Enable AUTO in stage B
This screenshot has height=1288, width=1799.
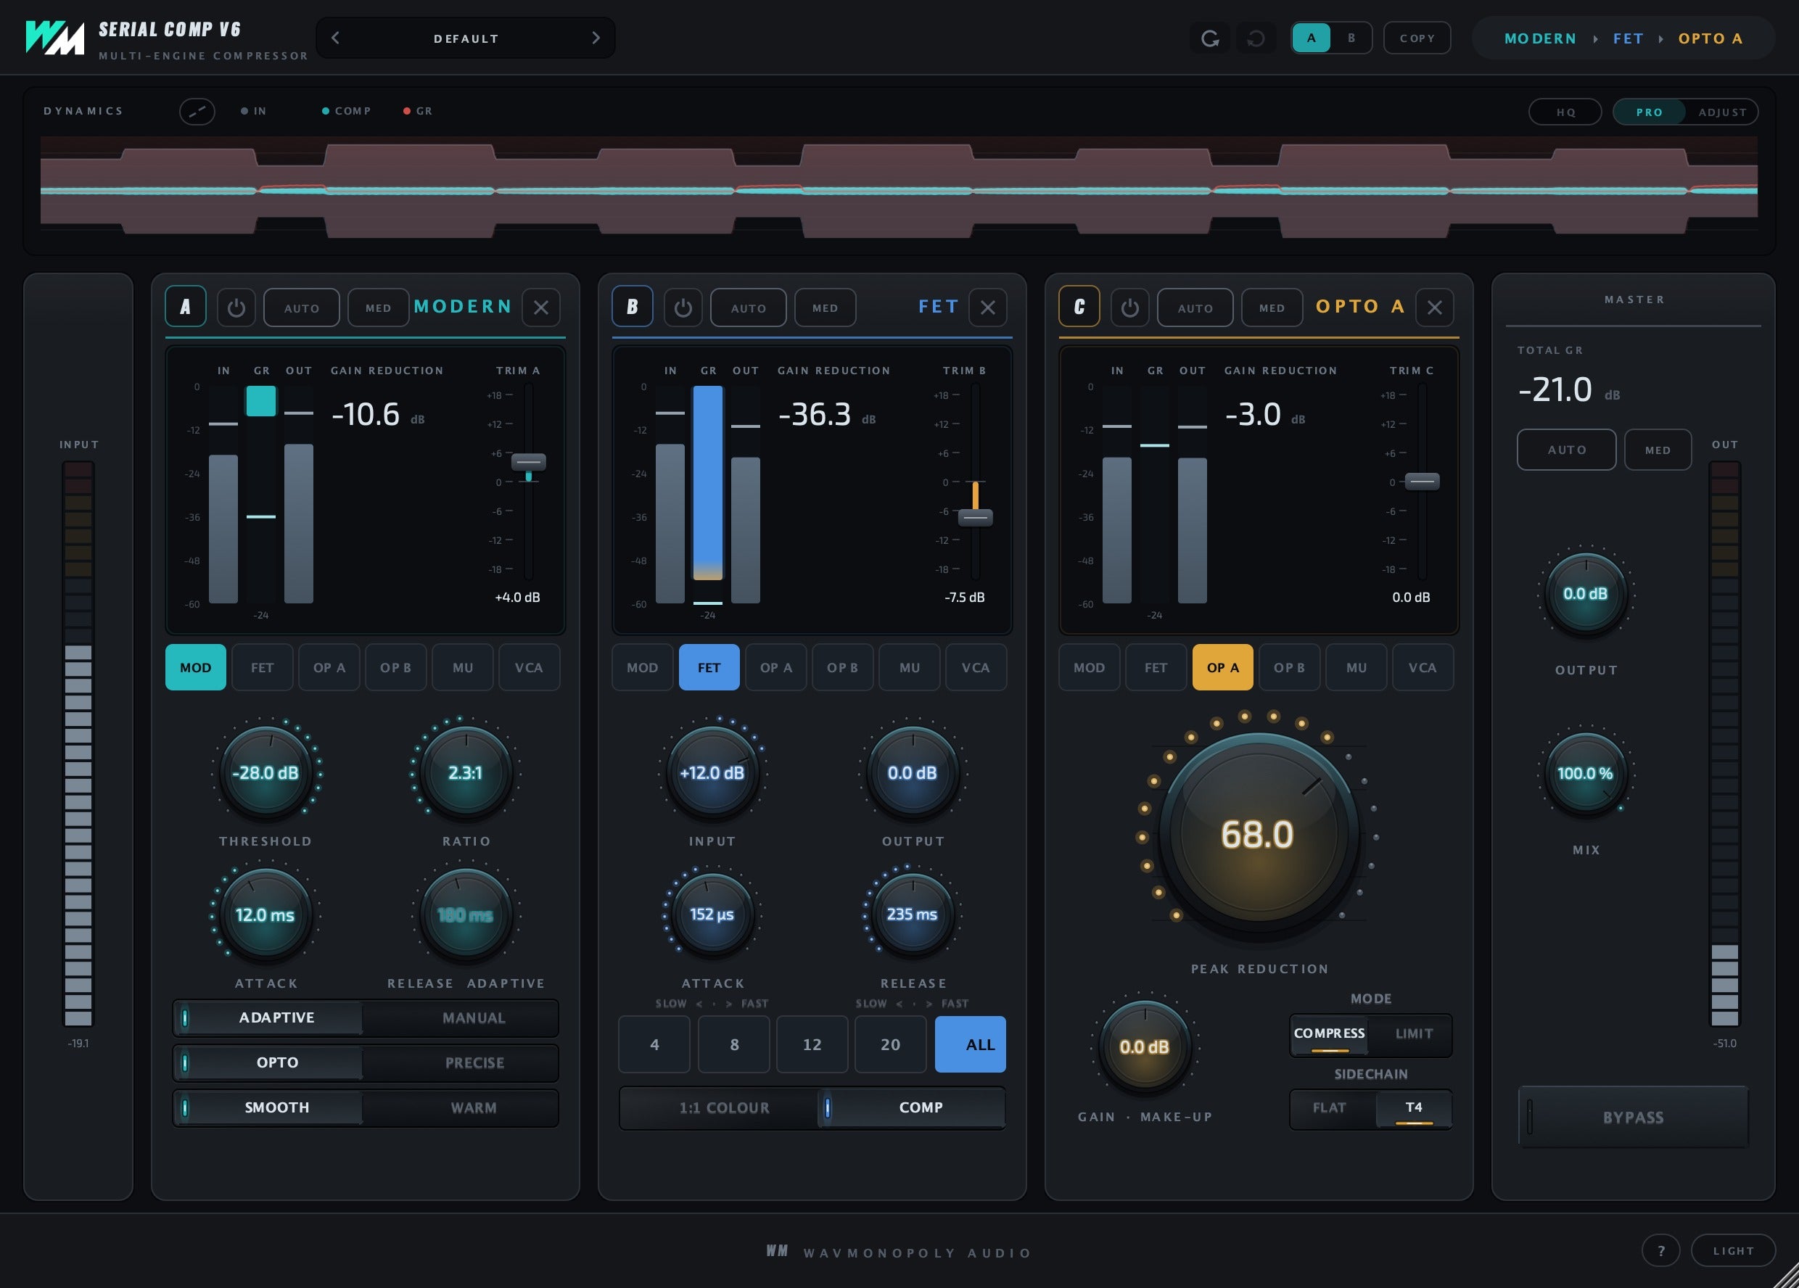point(748,307)
